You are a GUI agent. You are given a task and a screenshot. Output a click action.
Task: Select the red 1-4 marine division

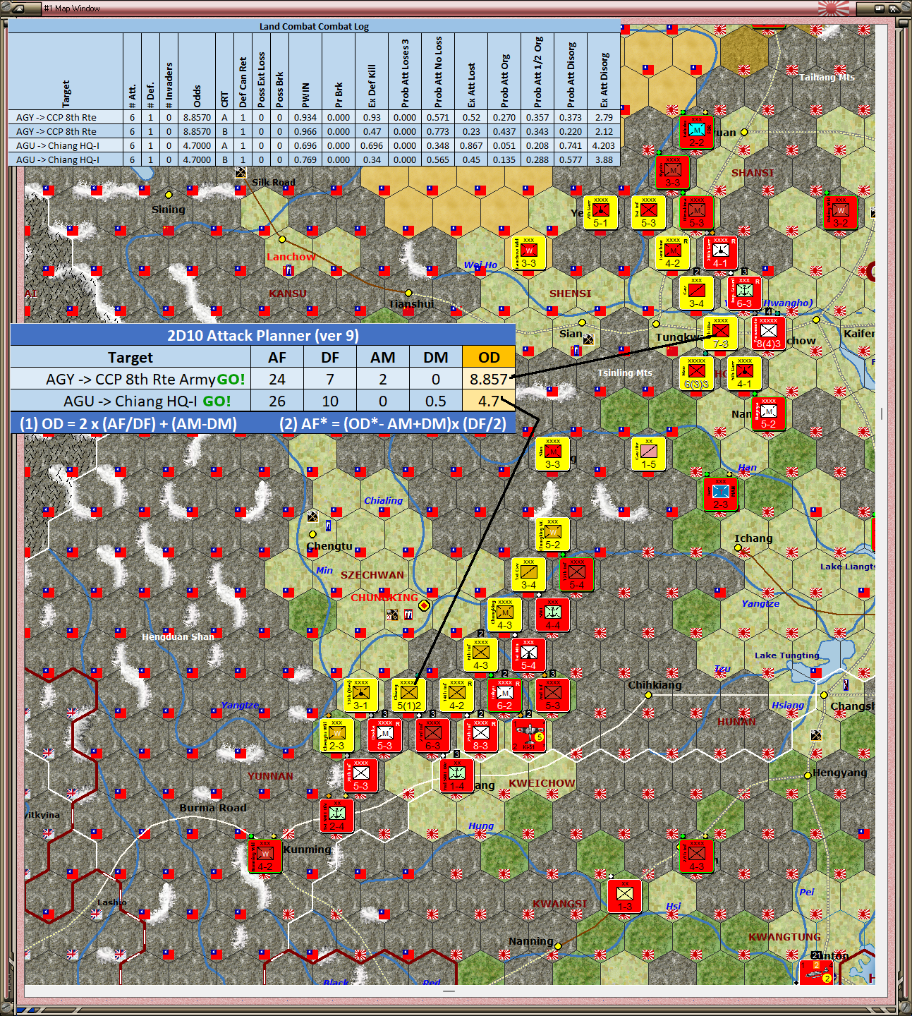tap(457, 775)
